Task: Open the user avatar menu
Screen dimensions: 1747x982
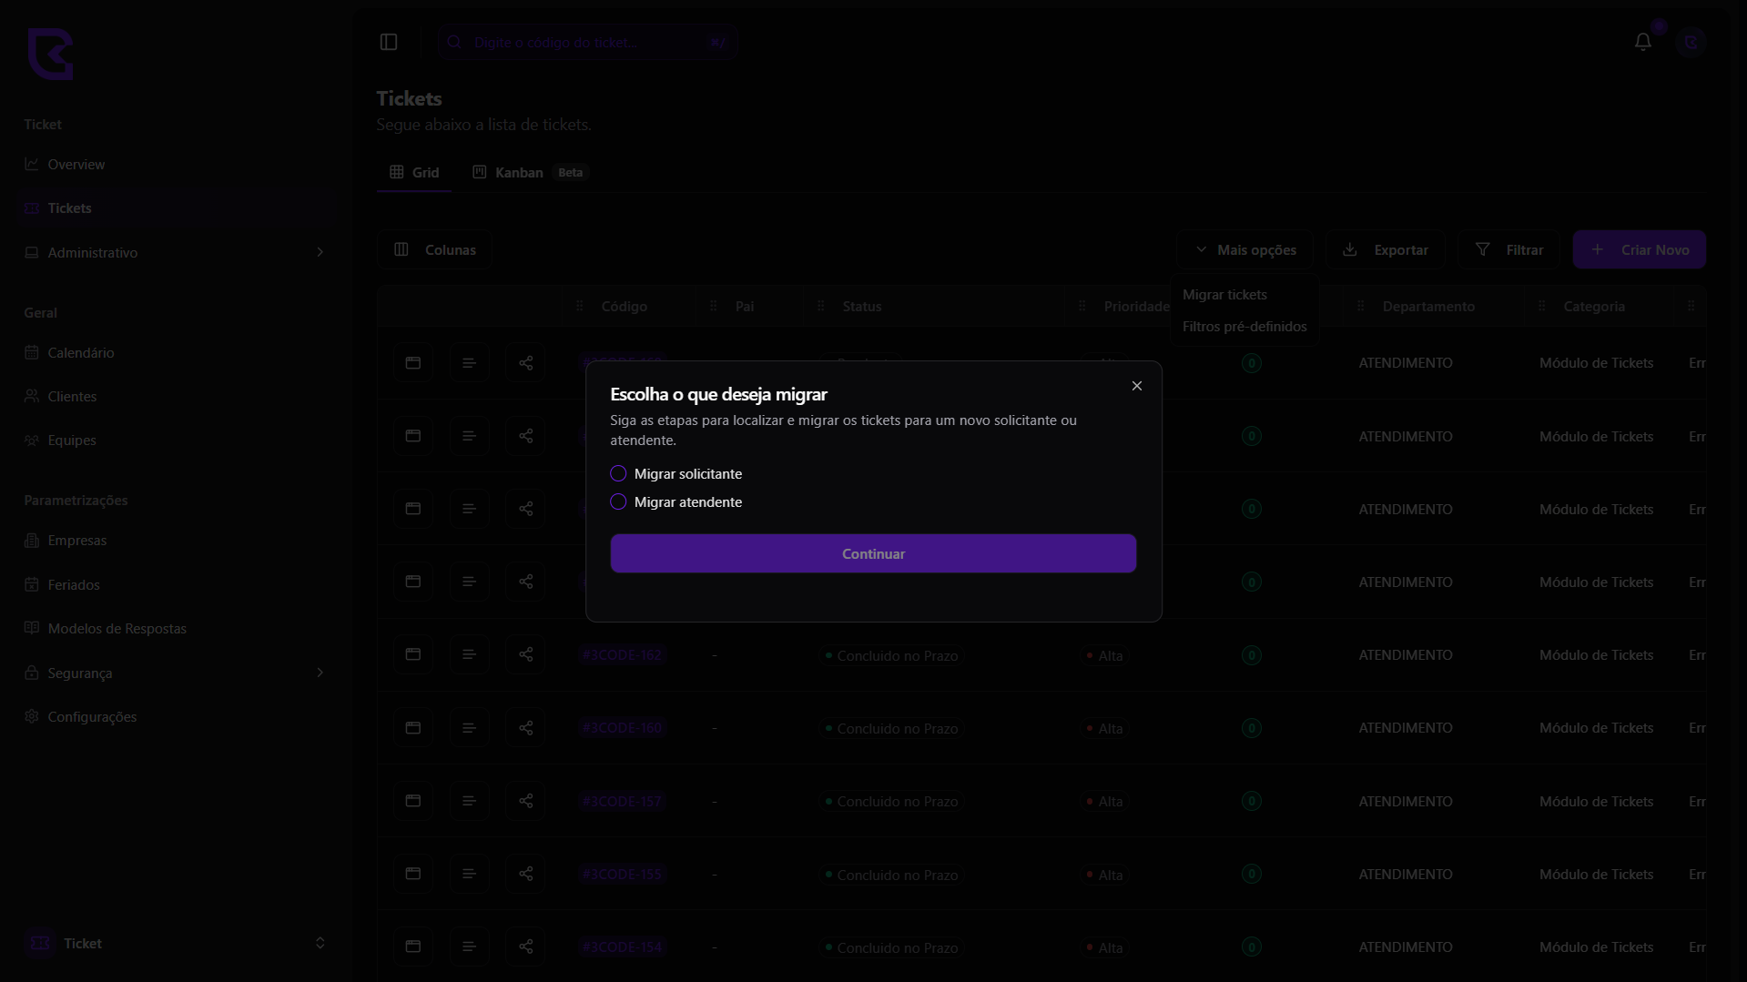Action: pos(1691,42)
